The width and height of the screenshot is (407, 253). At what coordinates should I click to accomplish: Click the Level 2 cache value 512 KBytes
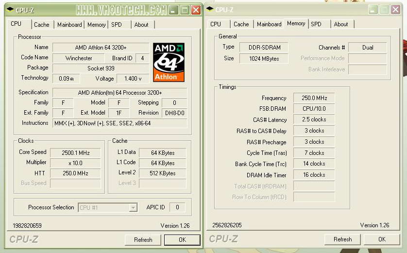coord(163,173)
